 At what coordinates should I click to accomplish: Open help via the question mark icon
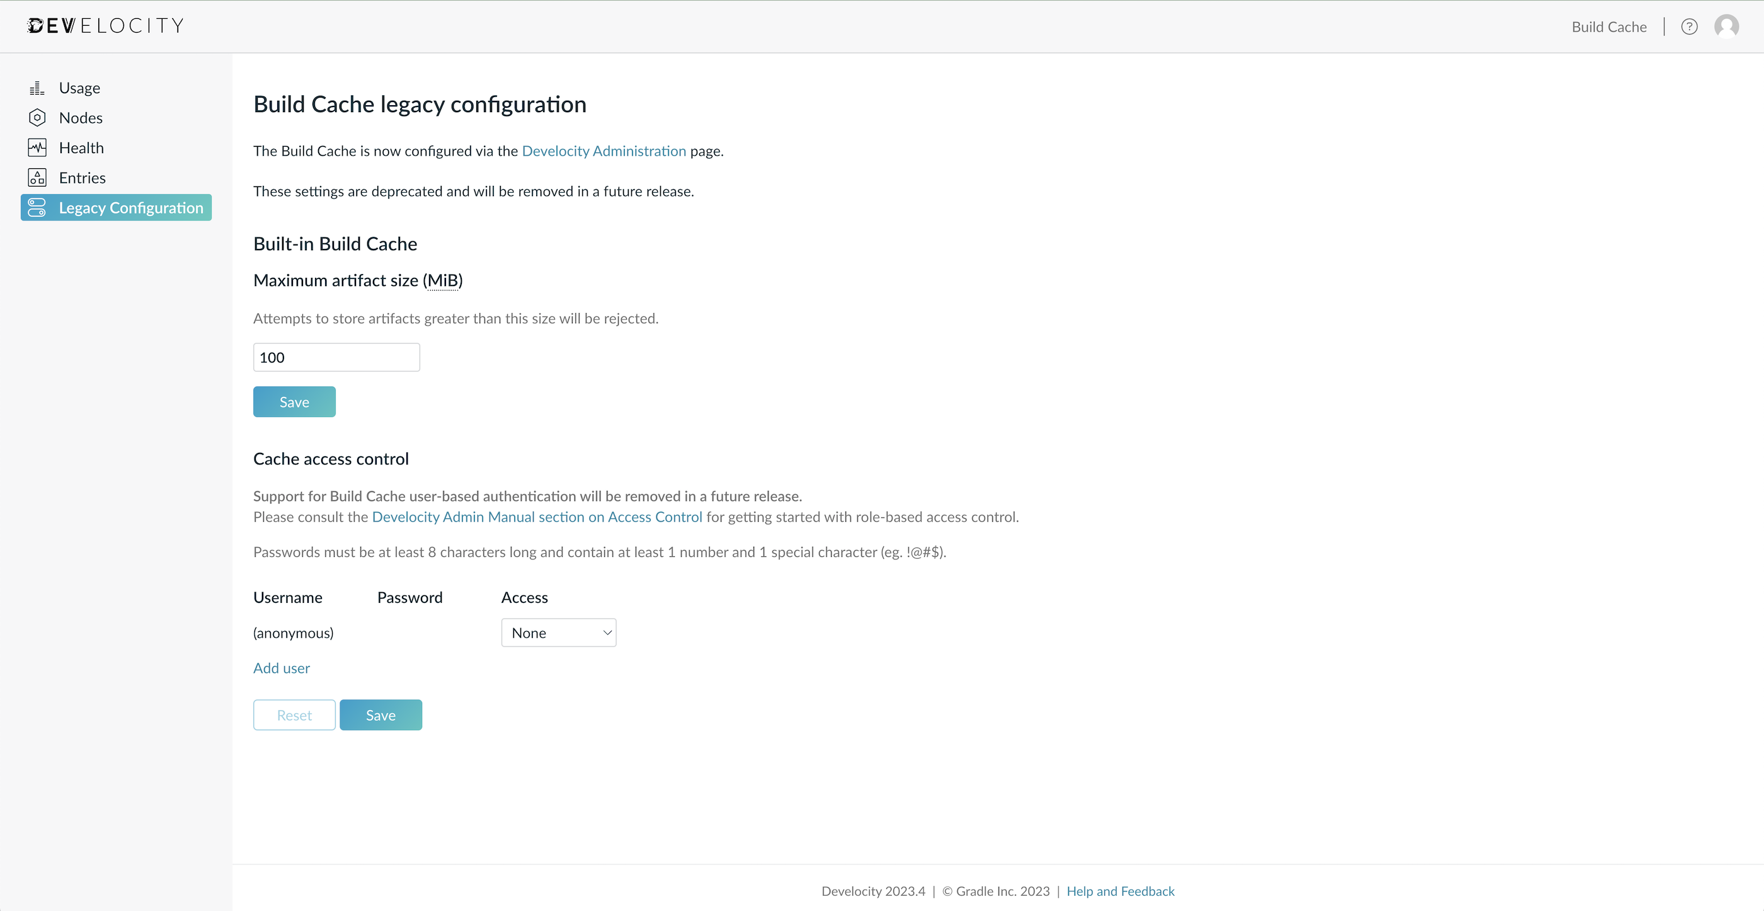coord(1690,26)
